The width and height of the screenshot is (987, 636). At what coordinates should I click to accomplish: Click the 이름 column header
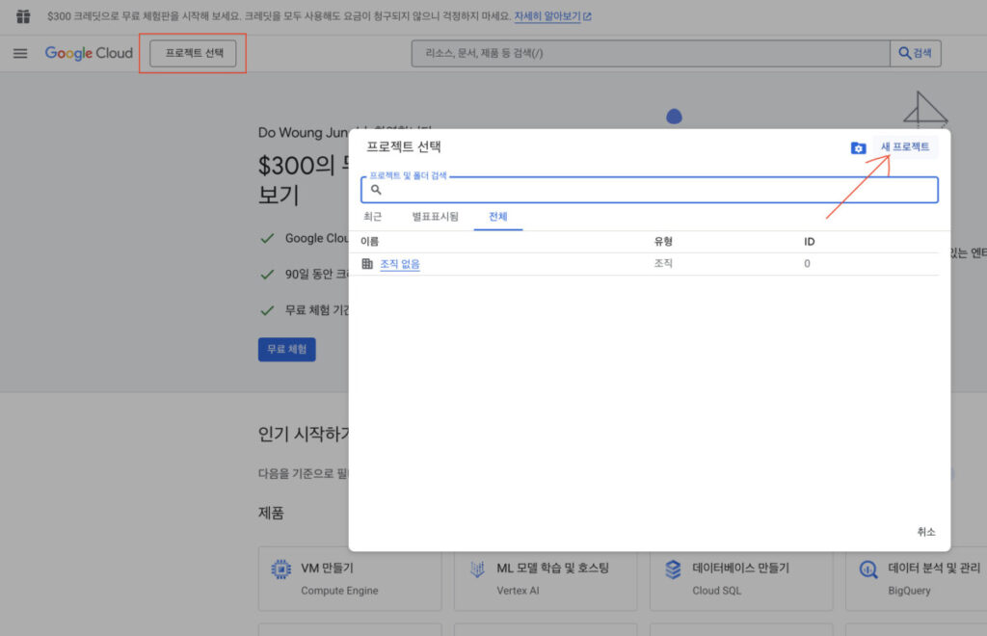[369, 242]
